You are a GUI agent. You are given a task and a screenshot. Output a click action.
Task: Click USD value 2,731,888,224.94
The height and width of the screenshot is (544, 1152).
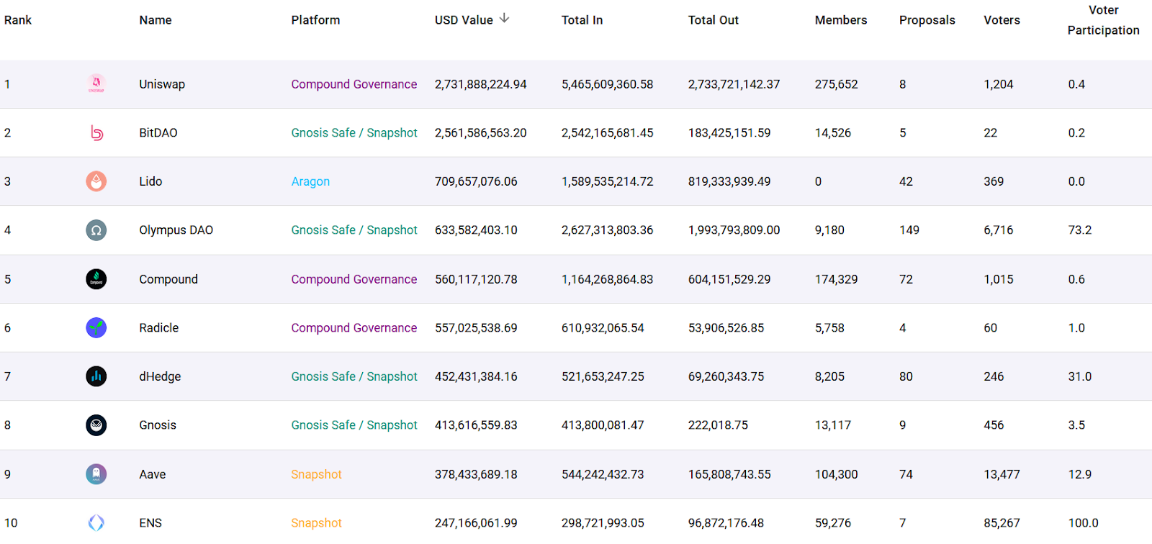point(480,84)
